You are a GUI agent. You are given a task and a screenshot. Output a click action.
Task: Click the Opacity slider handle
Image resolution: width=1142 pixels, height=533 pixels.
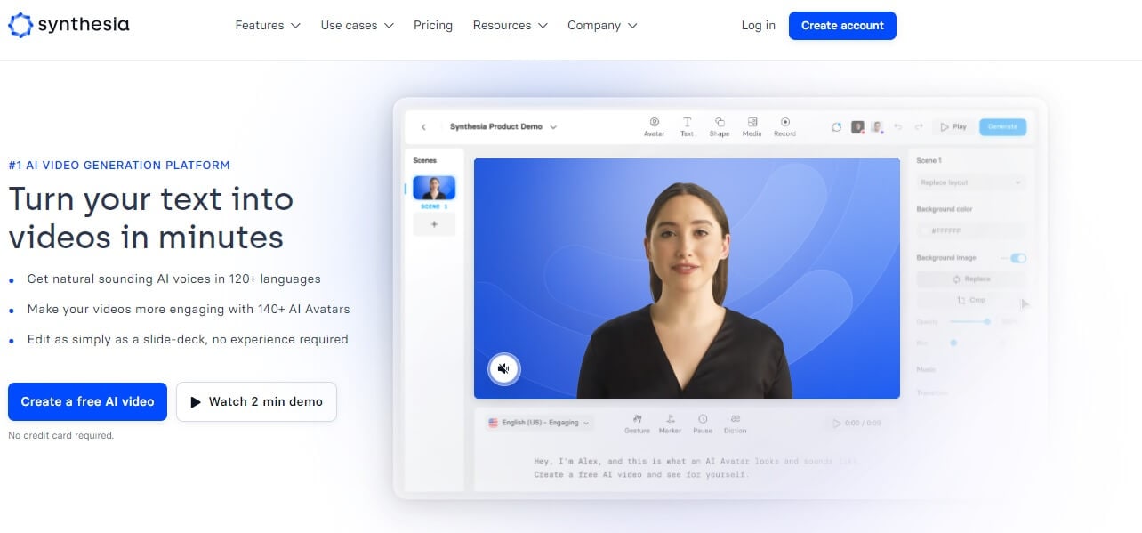coord(987,321)
